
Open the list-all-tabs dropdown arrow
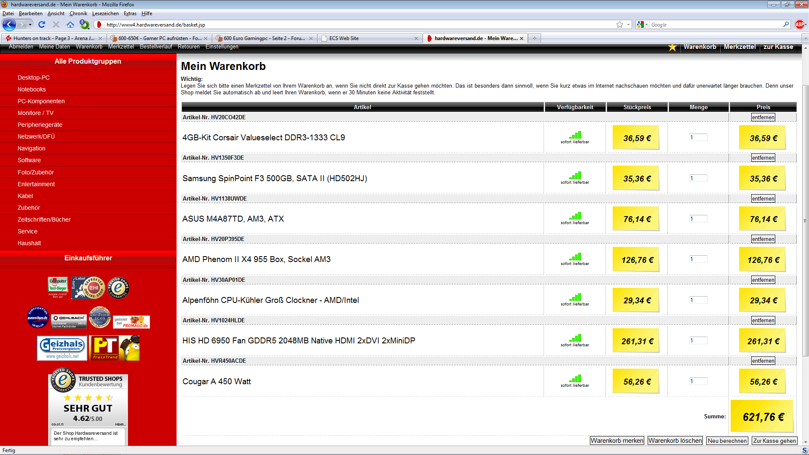(x=805, y=38)
